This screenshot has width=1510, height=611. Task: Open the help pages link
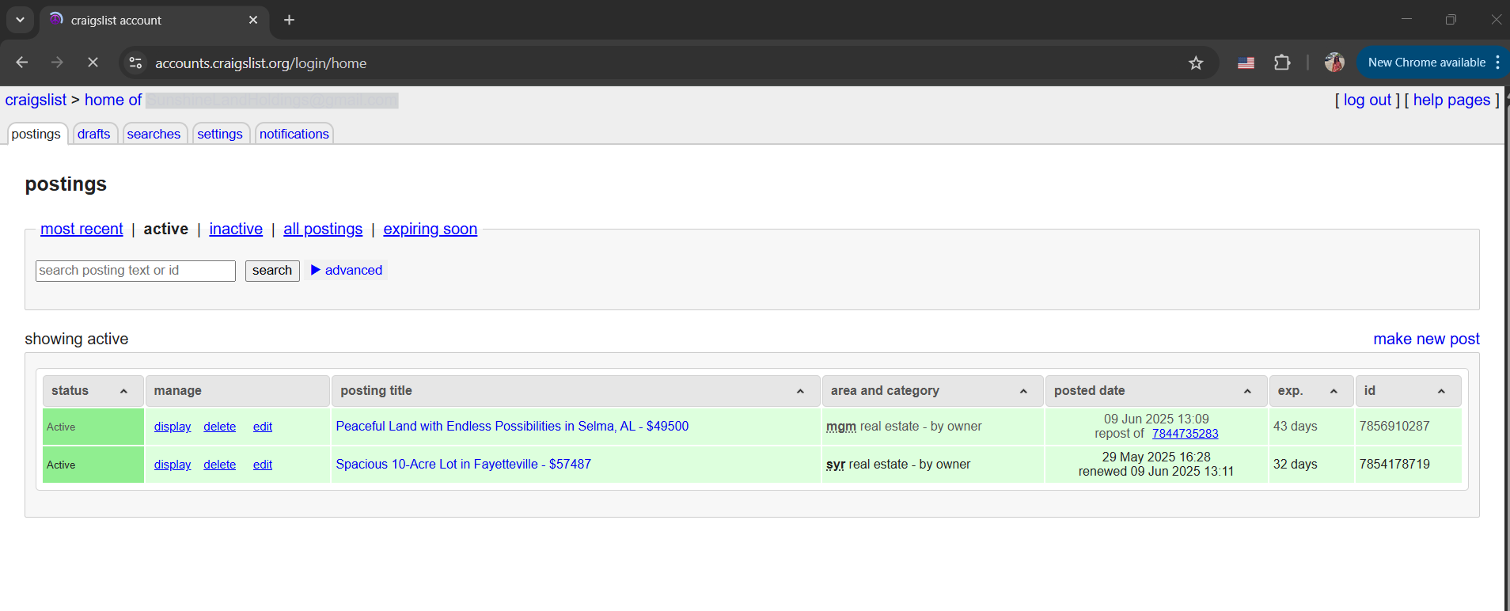pos(1451,100)
